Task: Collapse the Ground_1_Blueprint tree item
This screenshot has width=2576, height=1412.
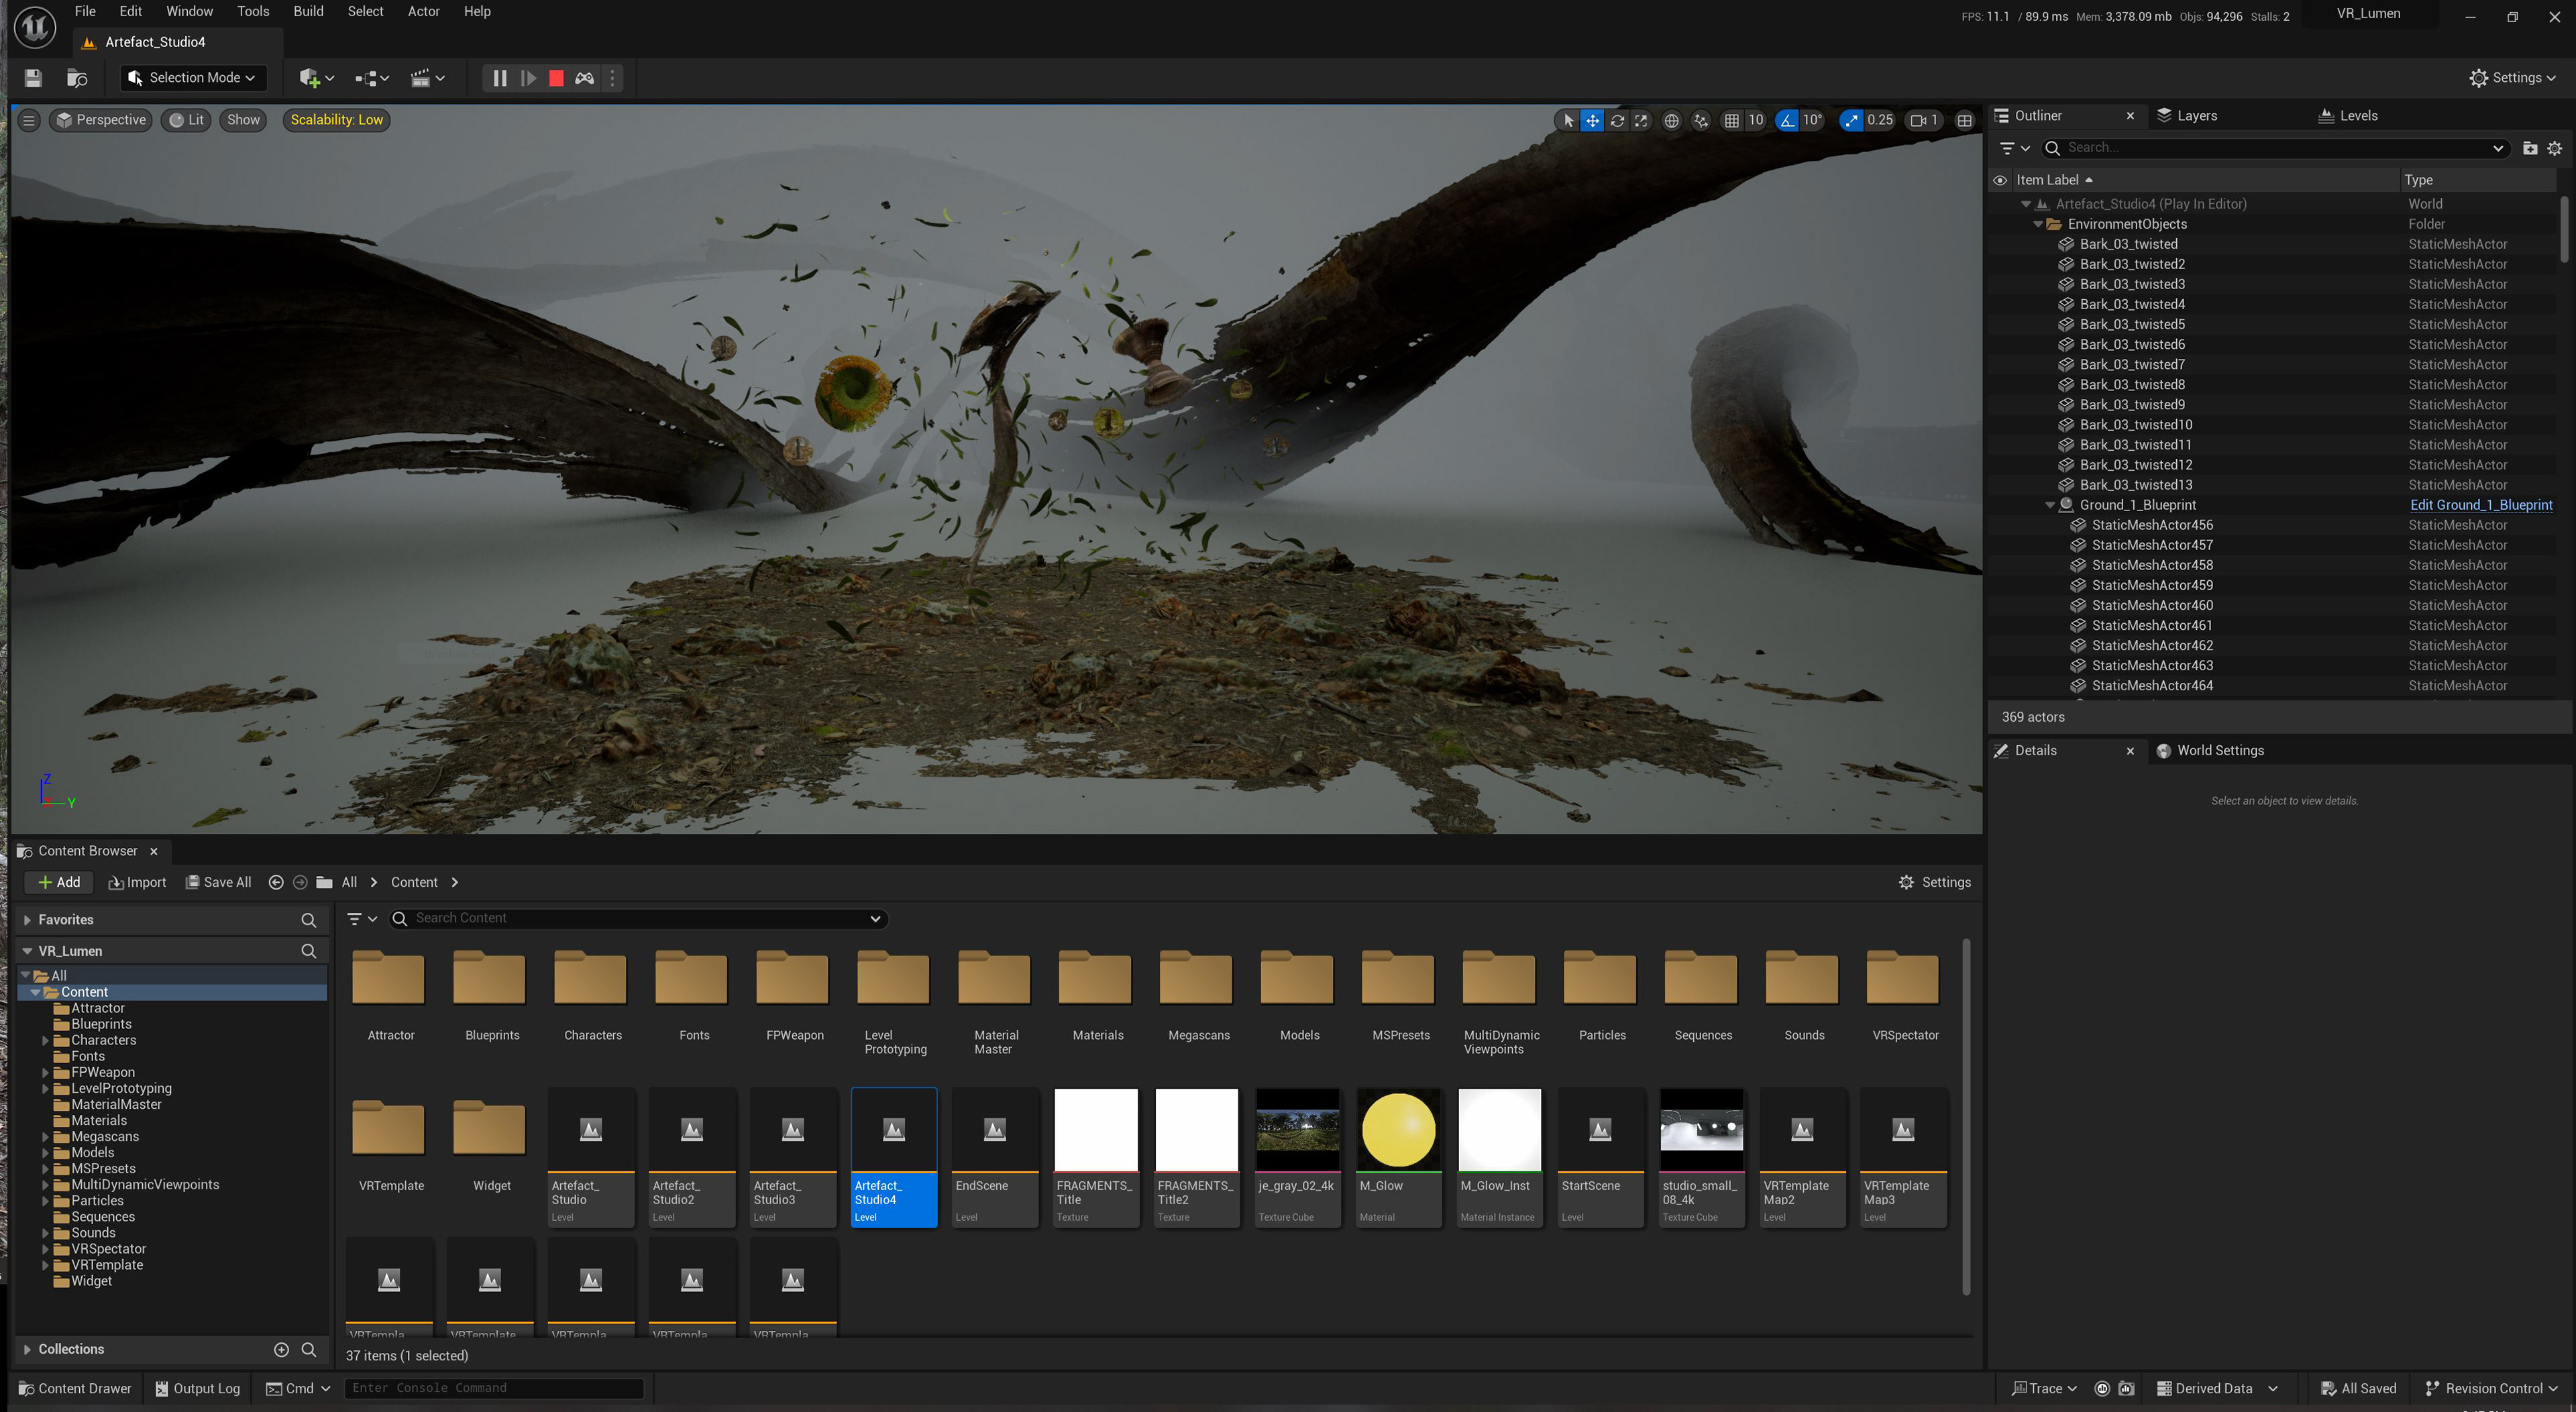Action: pos(2050,505)
